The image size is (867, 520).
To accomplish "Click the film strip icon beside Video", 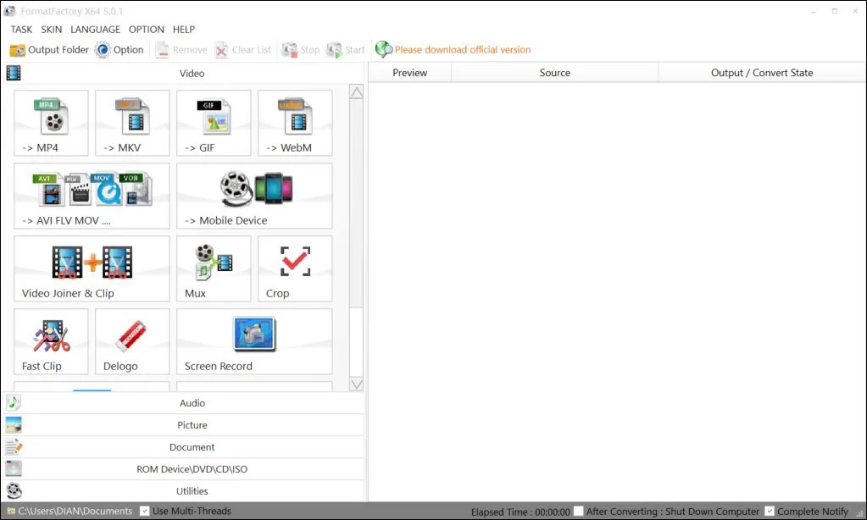I will tap(14, 73).
